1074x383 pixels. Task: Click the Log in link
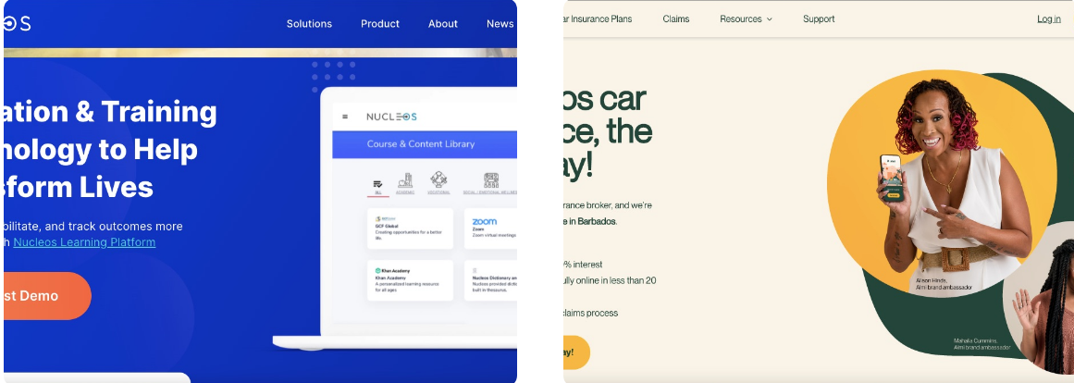tap(1049, 19)
